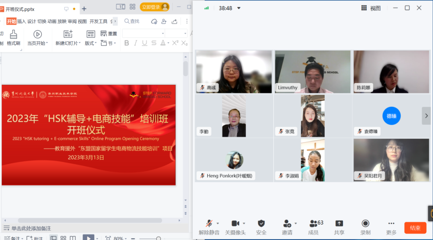Viewport: 433px width, 240px height.
Task: Click the 立即登录 login button
Action: tap(154, 7)
